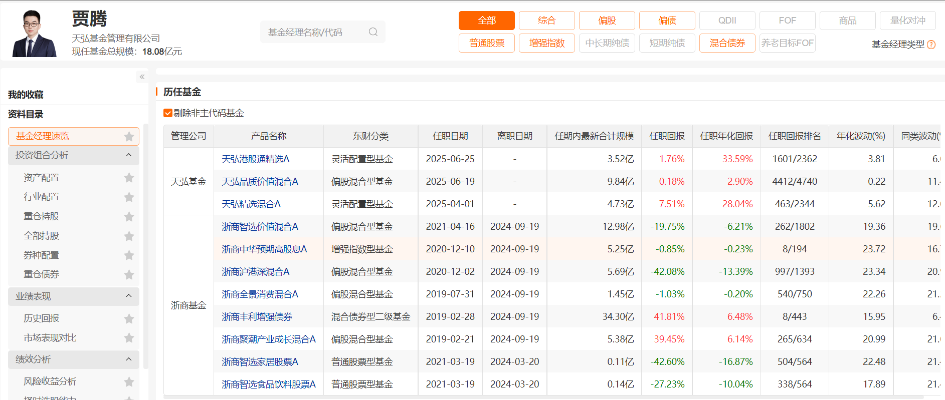Star the 历史回报 sidebar item
Image resolution: width=945 pixels, height=400 pixels.
point(129,318)
